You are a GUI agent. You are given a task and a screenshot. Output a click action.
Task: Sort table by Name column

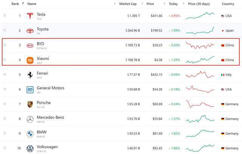[32, 4]
